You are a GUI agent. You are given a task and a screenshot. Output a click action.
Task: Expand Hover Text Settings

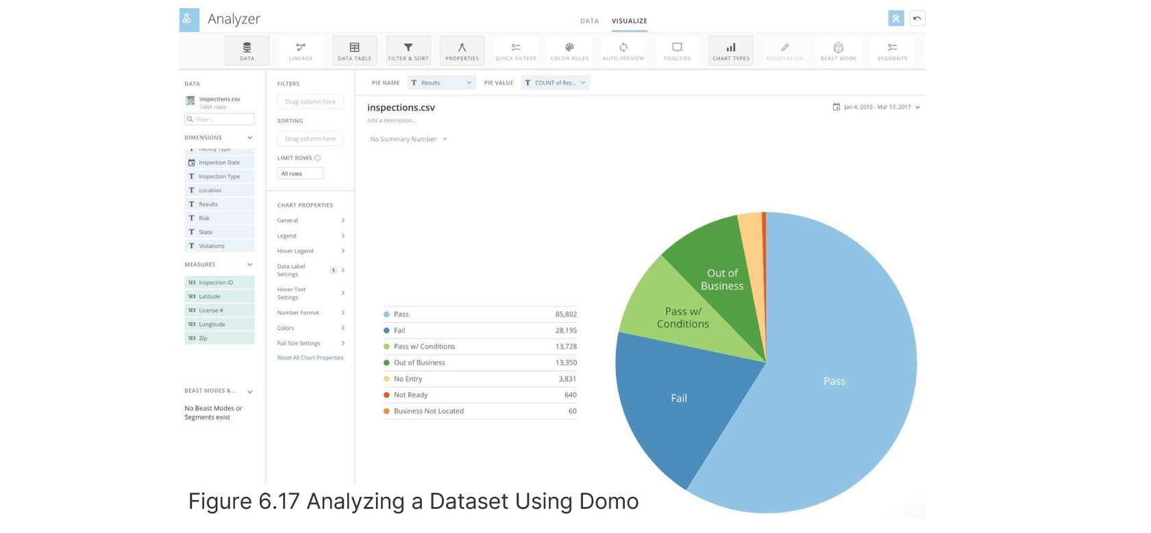point(311,294)
